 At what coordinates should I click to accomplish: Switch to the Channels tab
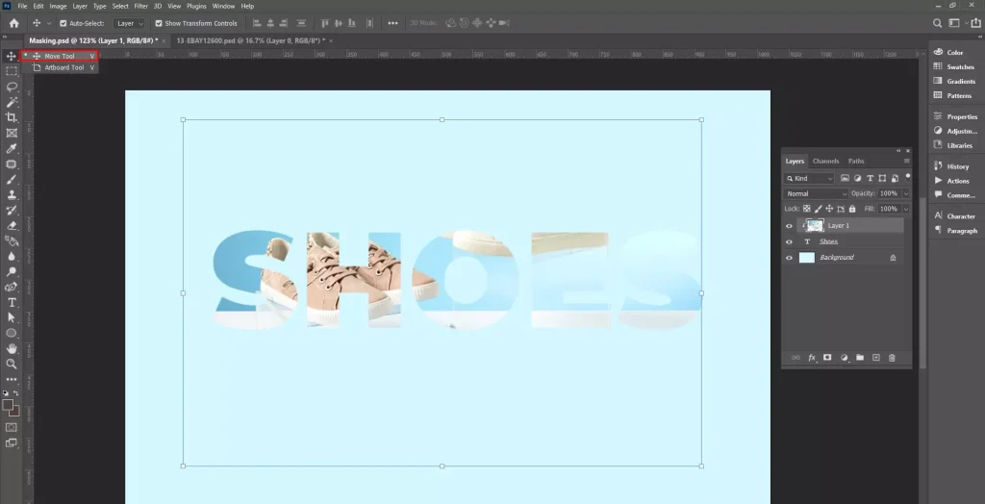point(825,161)
